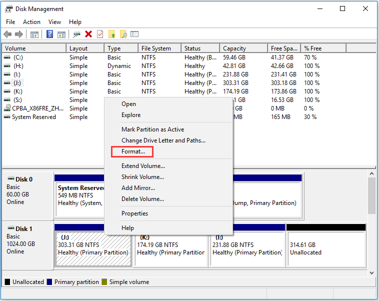Click the Disk 0 drive icon
379x301 pixels.
click(x=11, y=178)
